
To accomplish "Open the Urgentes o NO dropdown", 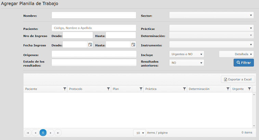I will (187, 54).
